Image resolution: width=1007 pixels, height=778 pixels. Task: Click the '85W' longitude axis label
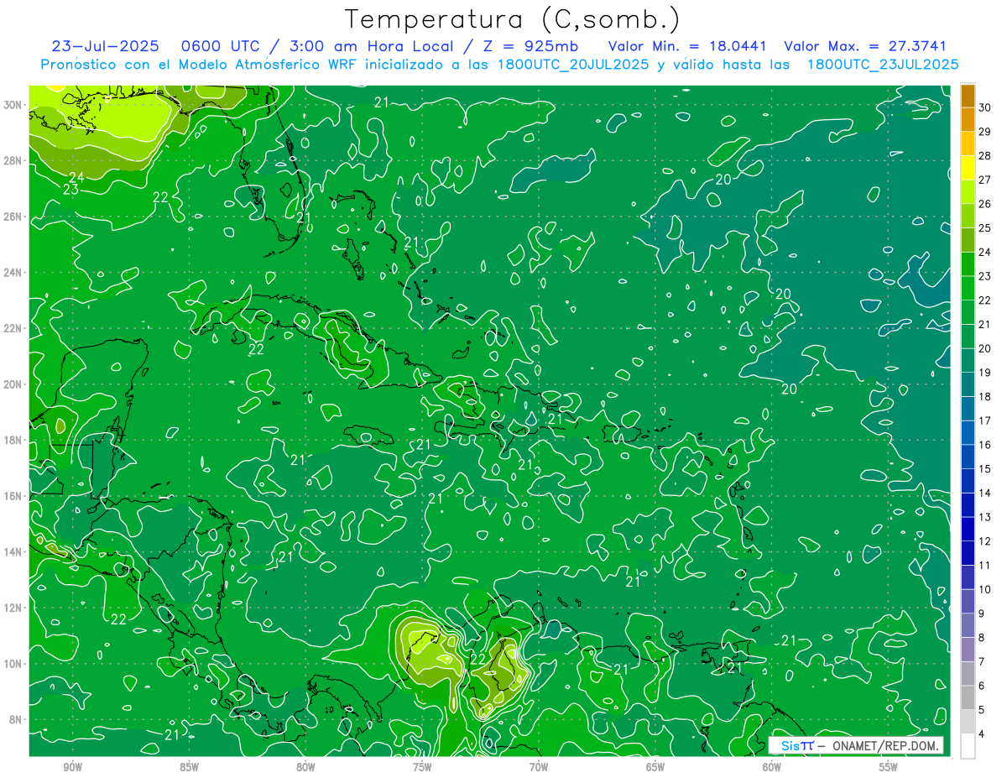[190, 767]
